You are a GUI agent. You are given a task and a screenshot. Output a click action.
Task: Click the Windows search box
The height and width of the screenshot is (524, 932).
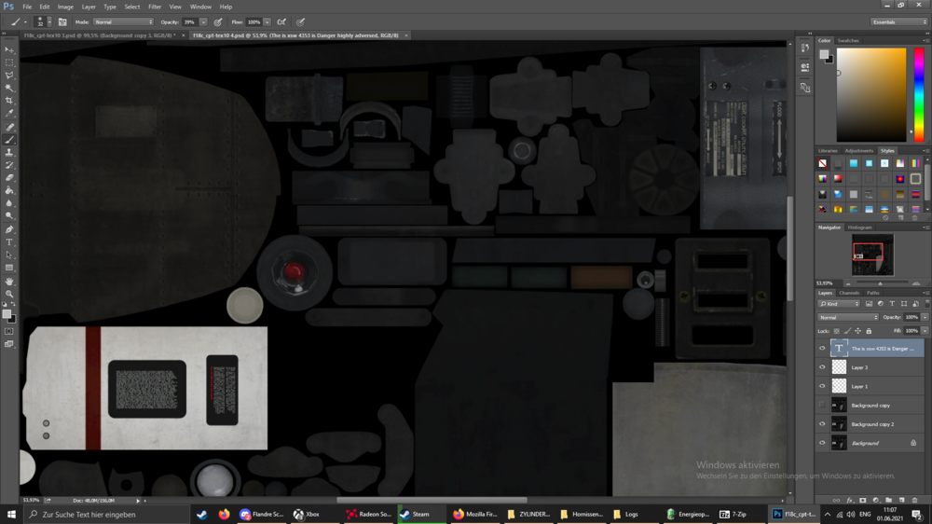click(106, 515)
